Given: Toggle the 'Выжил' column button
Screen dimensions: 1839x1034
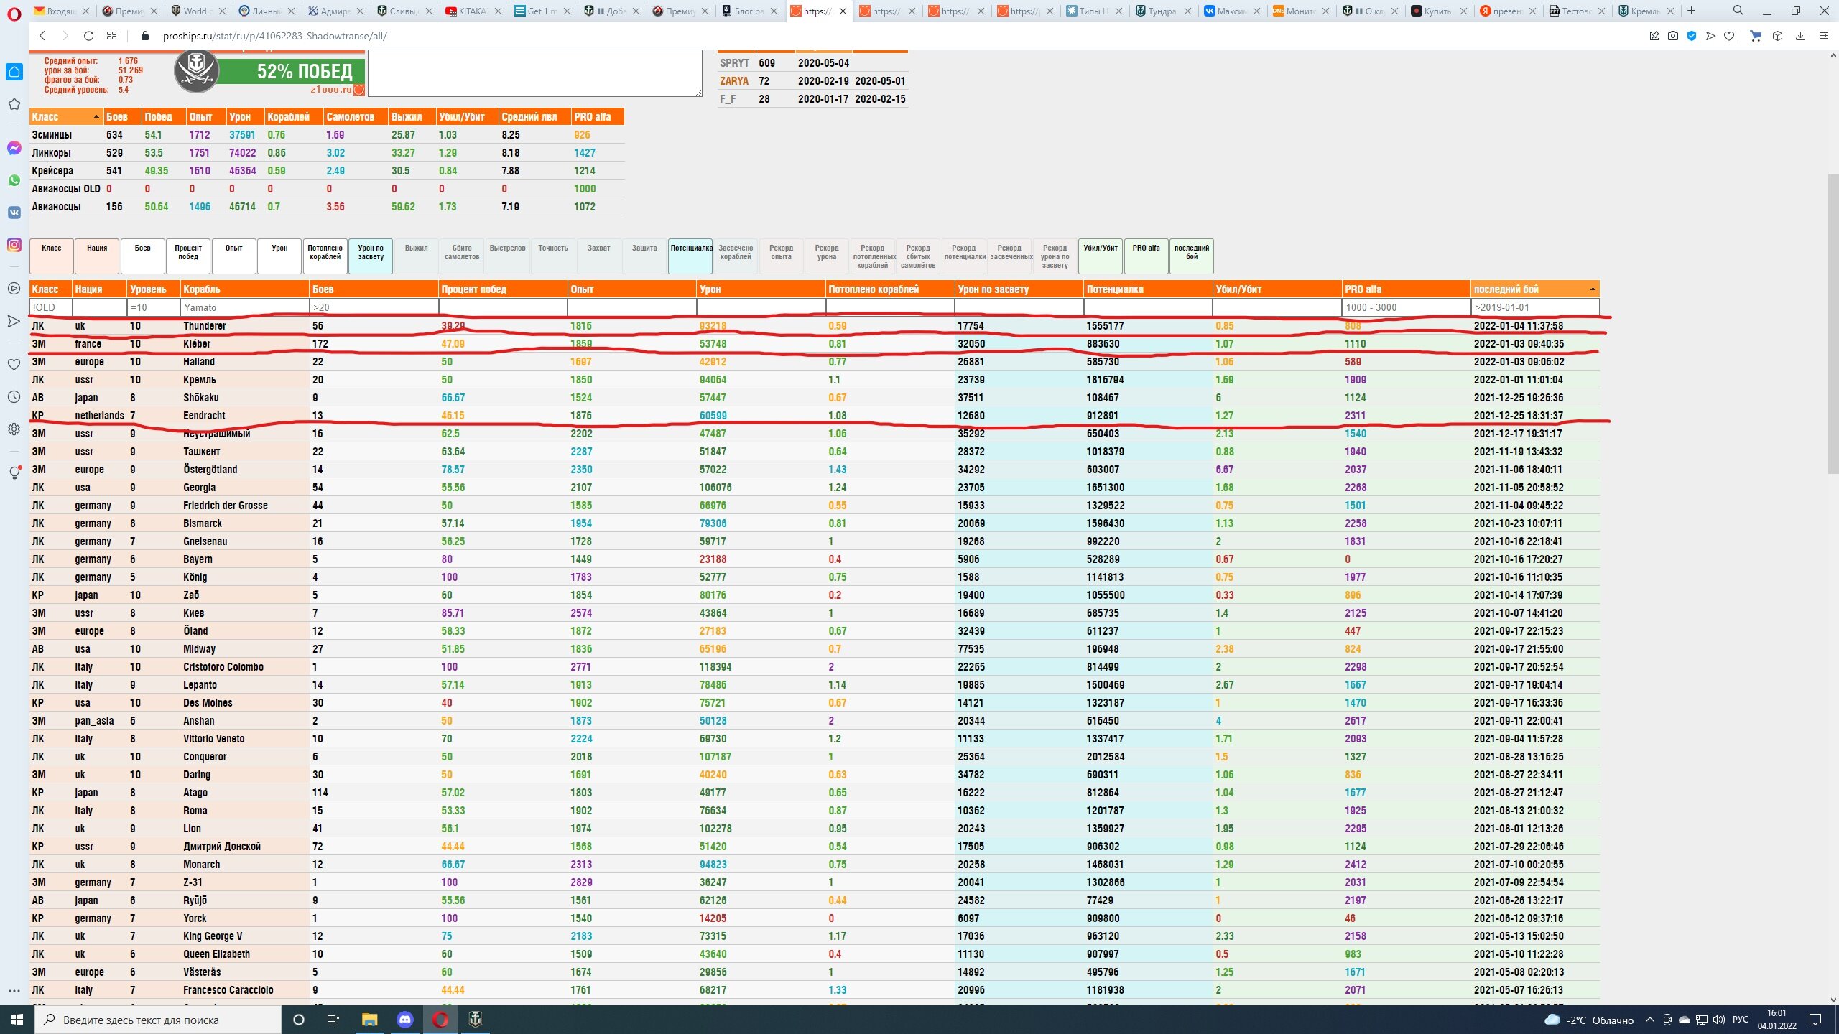Looking at the screenshot, I should click(416, 256).
